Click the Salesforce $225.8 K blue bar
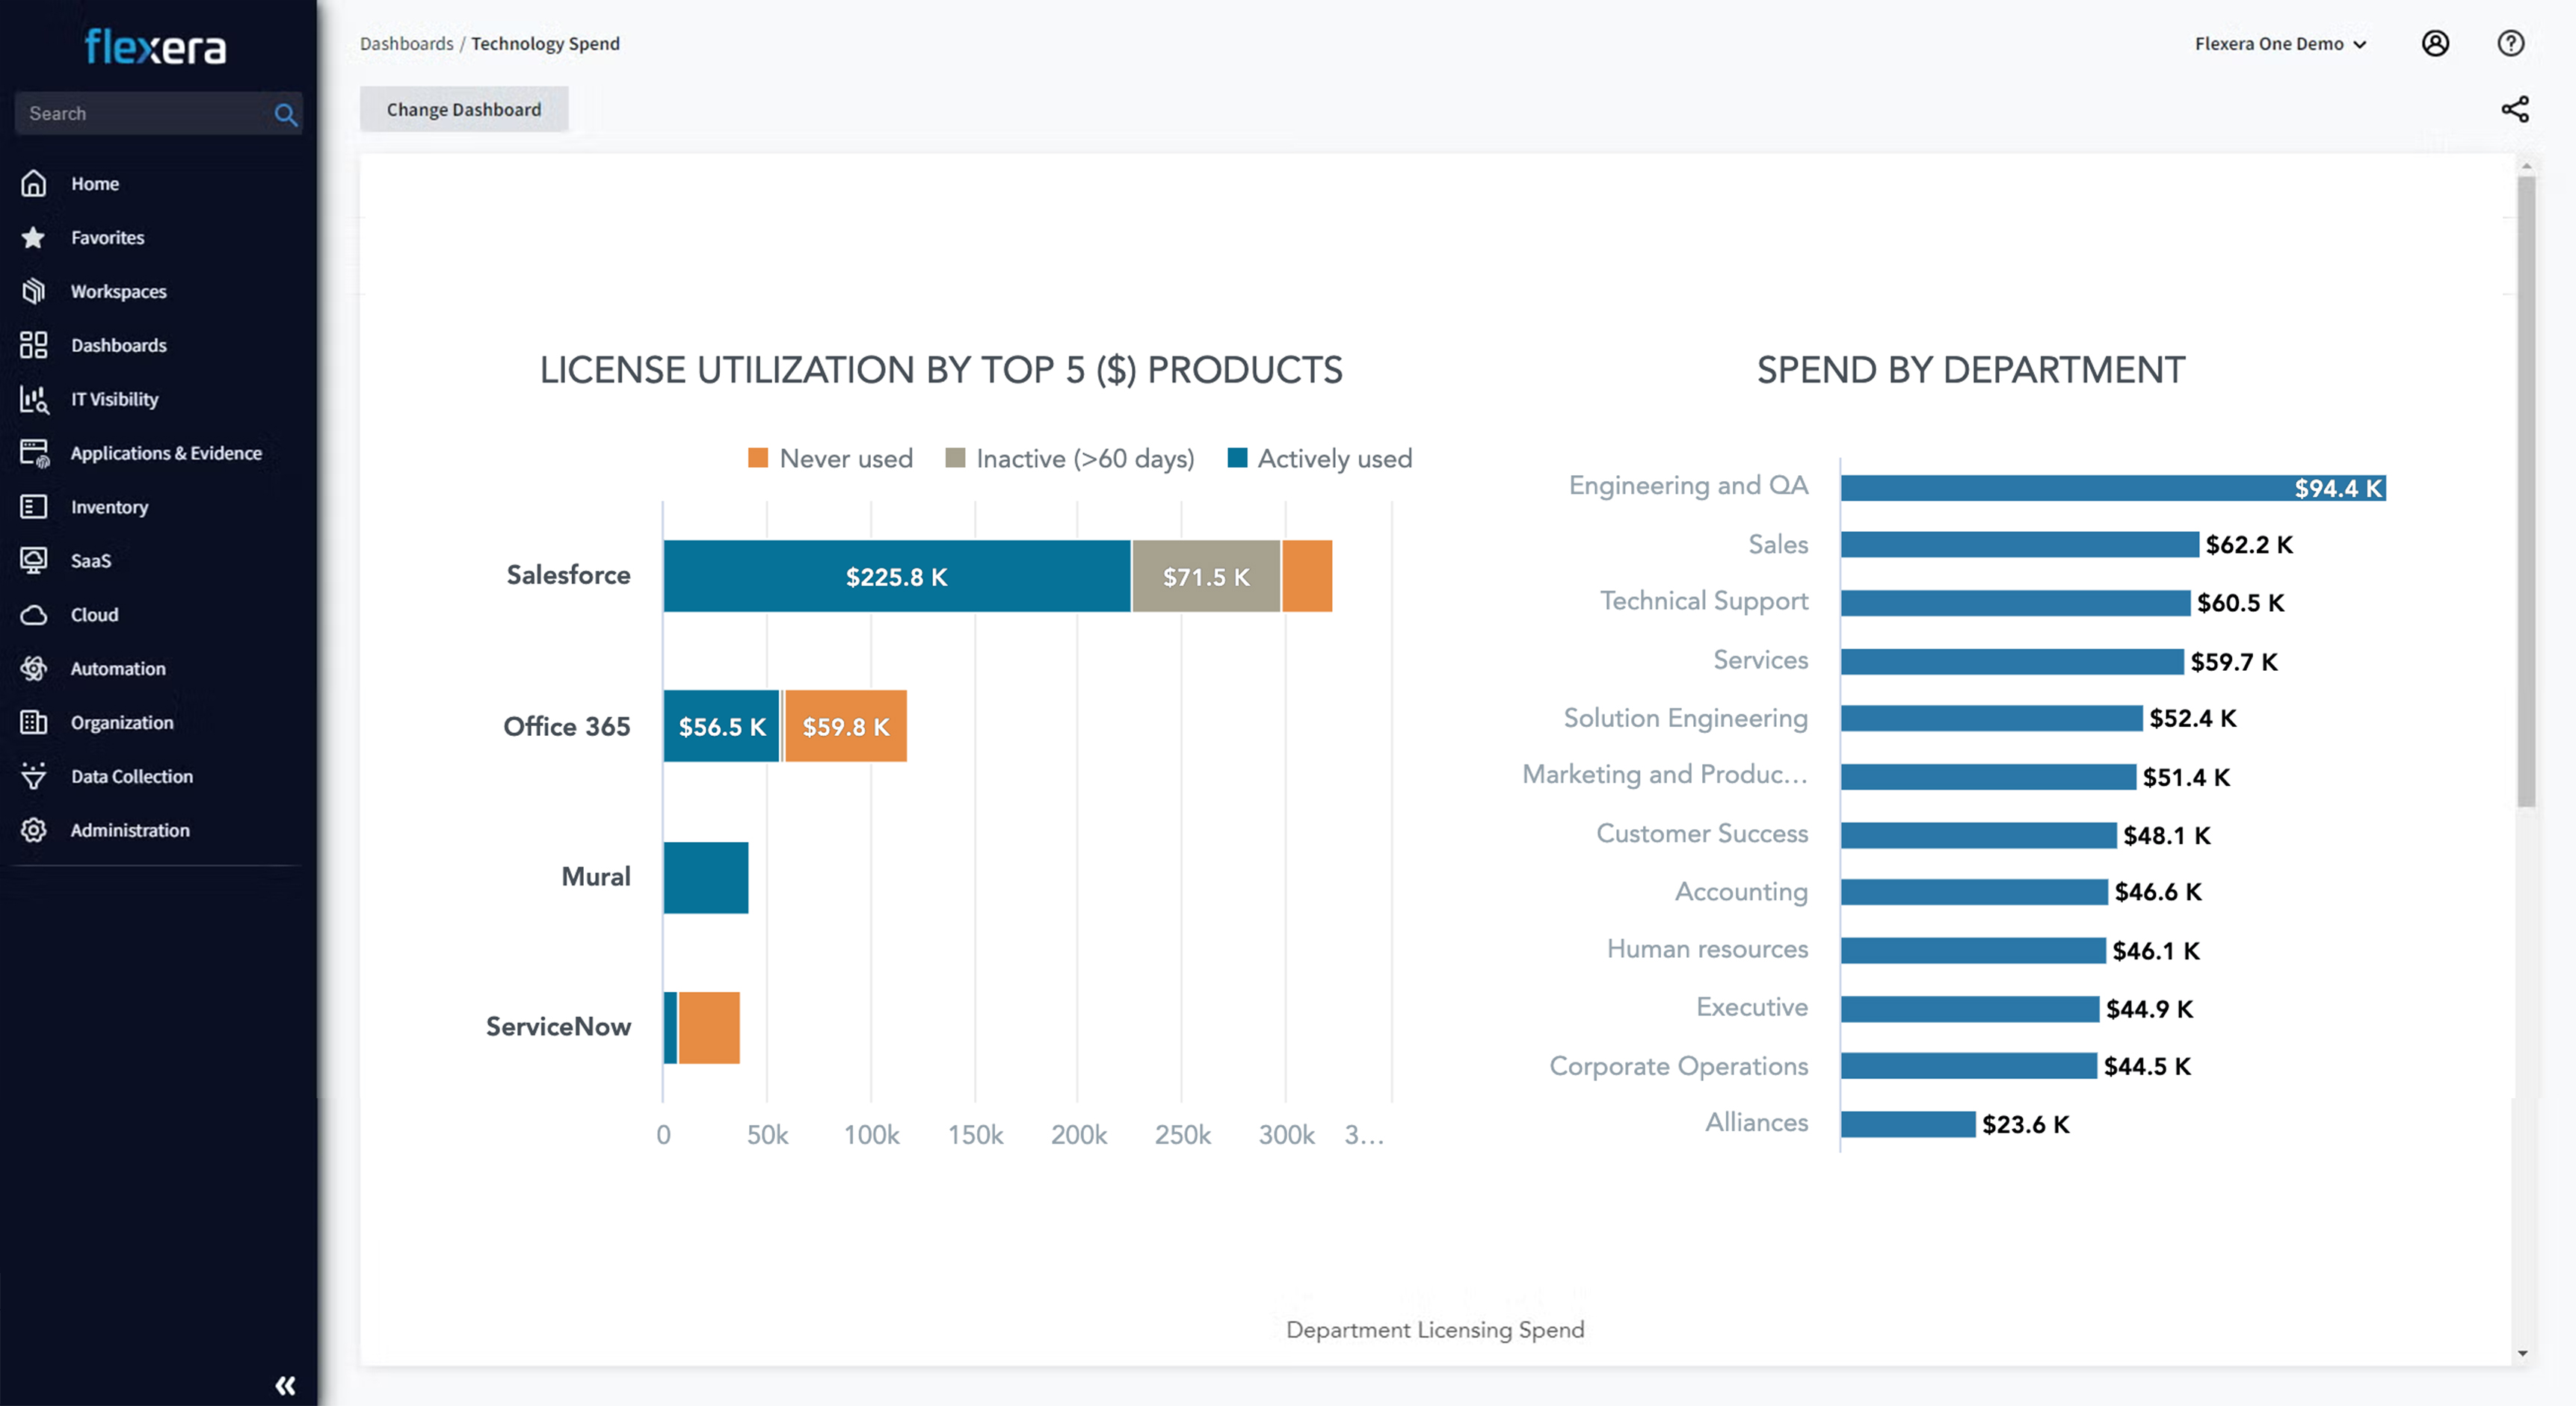2576x1406 pixels. (x=896, y=577)
